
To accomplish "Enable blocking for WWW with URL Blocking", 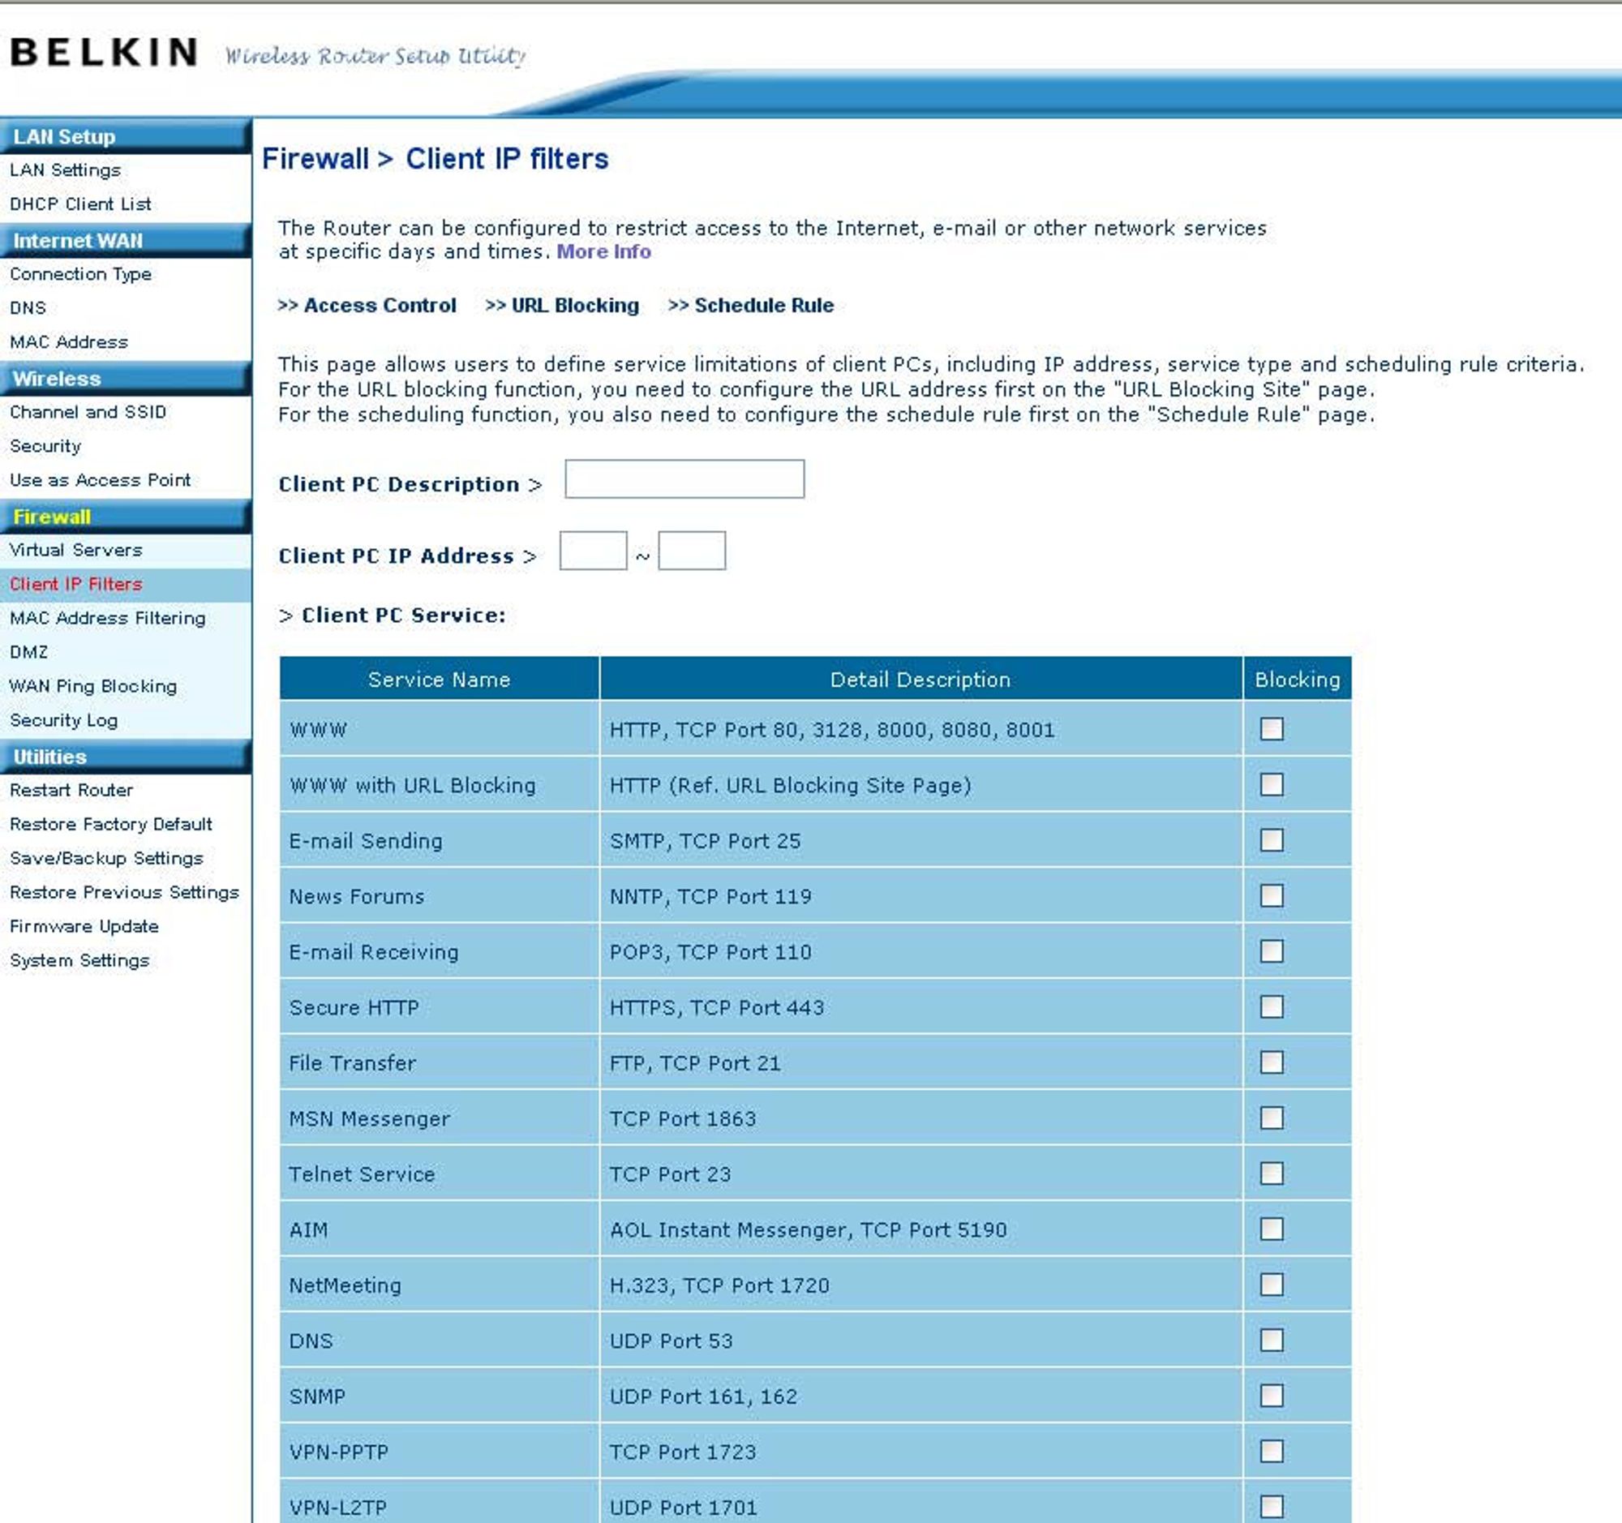I will point(1271,784).
